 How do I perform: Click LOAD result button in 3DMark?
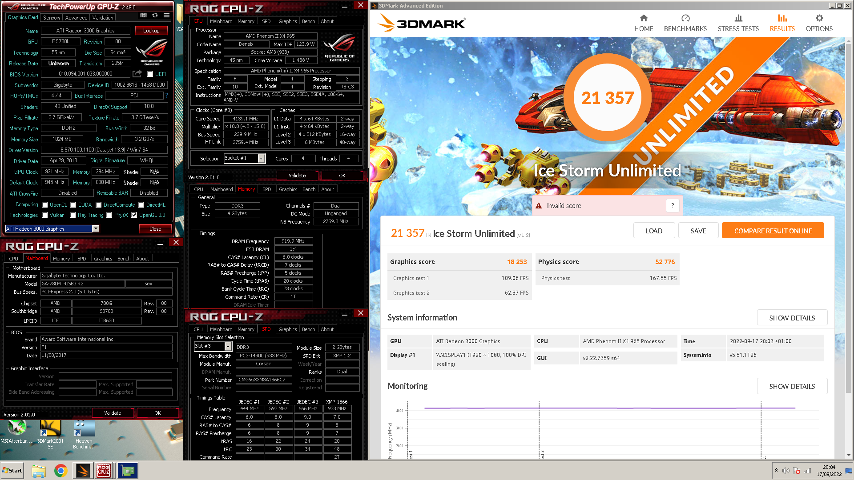tap(654, 231)
